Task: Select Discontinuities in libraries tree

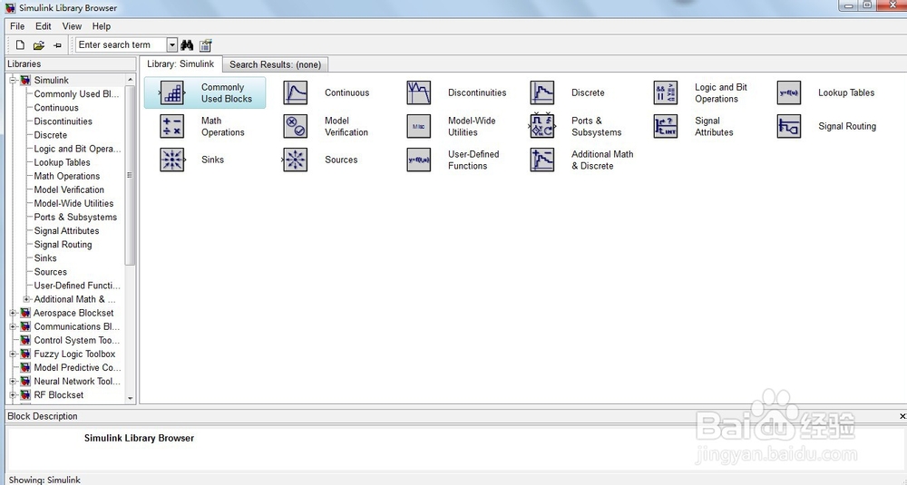Action: tap(63, 121)
